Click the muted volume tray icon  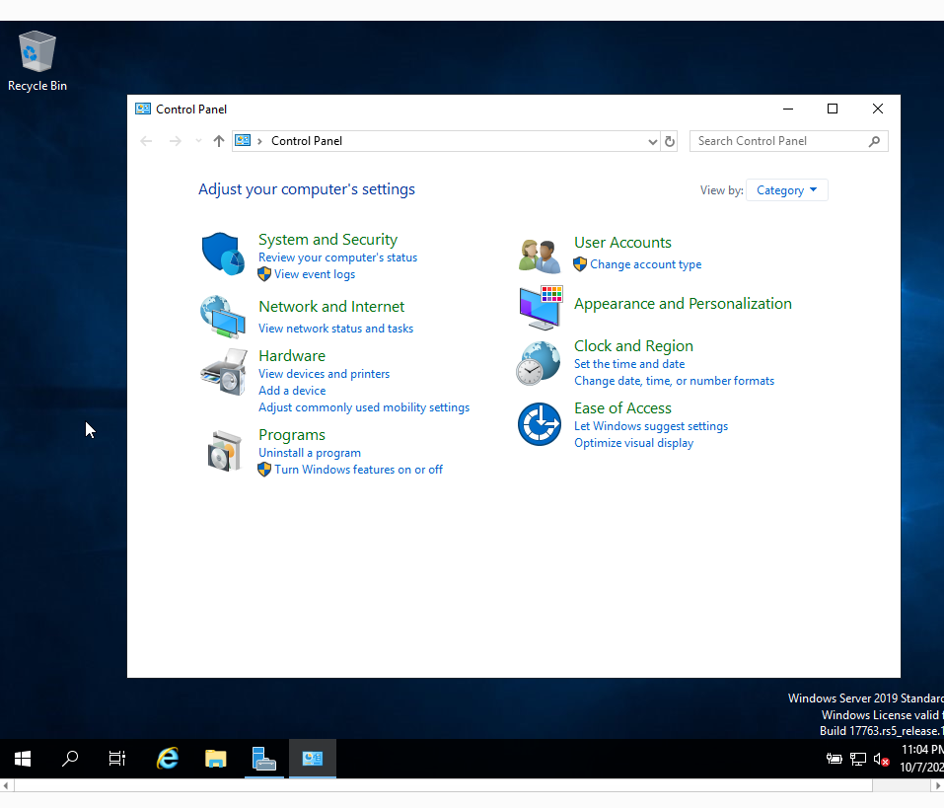[882, 760]
